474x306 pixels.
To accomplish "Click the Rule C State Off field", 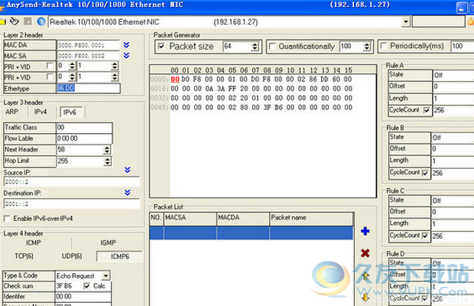I will [453, 200].
